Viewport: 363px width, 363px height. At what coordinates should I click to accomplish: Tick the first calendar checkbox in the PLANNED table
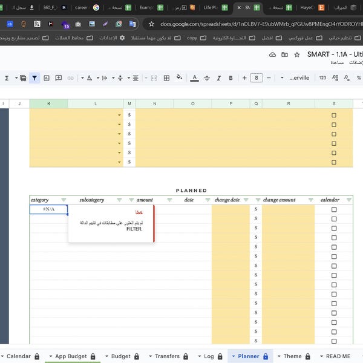[334, 209]
